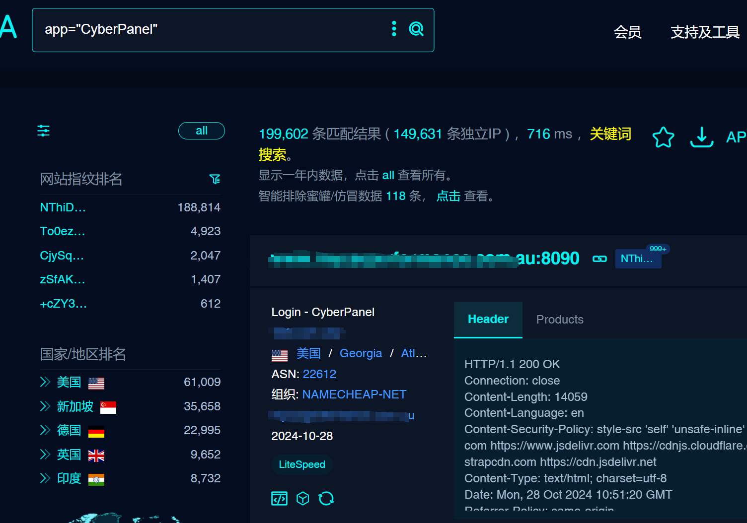Click the star icon to favorite search

(x=663, y=137)
